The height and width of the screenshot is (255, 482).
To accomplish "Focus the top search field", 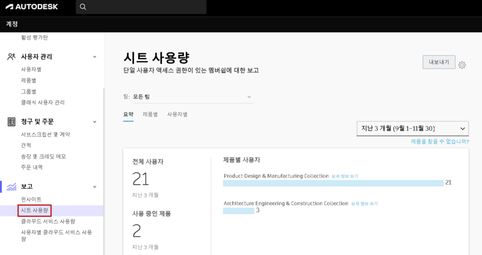I will click(141, 7).
